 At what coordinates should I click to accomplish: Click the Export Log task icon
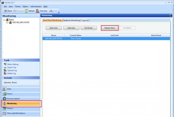5,67
